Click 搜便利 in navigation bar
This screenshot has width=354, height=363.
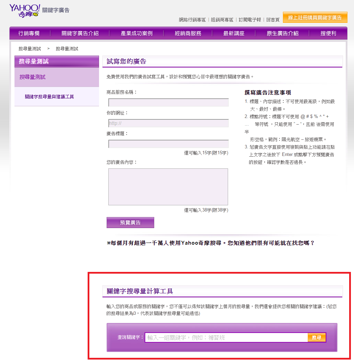[328, 33]
